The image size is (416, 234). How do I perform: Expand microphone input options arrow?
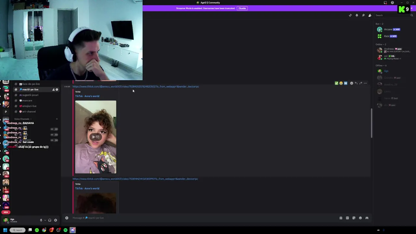(x=45, y=220)
